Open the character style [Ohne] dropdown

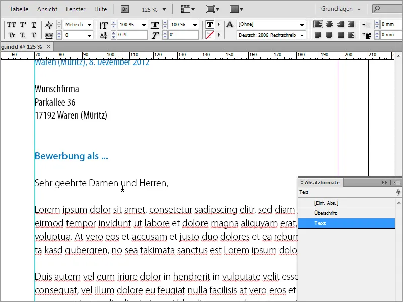tap(302, 25)
